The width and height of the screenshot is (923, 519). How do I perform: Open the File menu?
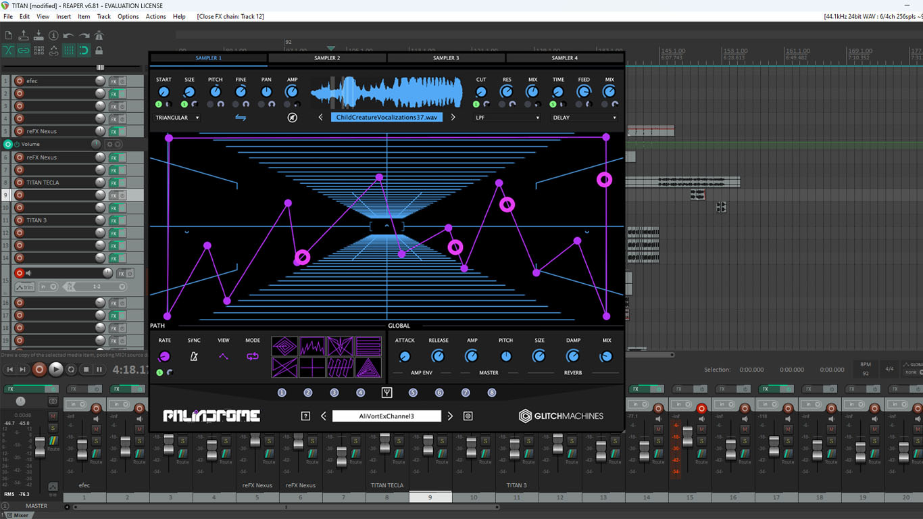[8, 16]
